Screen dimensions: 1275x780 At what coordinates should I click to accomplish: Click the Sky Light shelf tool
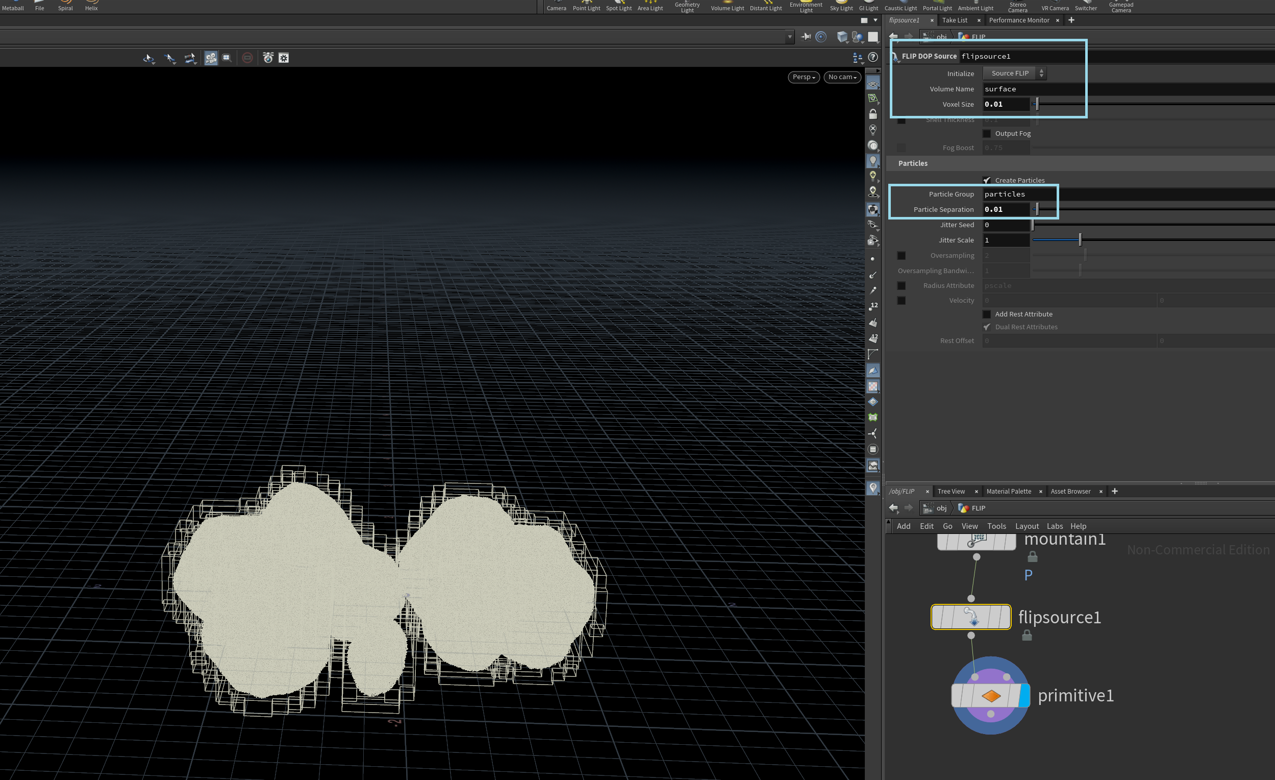coord(841,6)
